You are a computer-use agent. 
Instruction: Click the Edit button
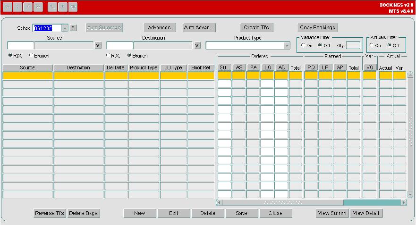point(174,213)
